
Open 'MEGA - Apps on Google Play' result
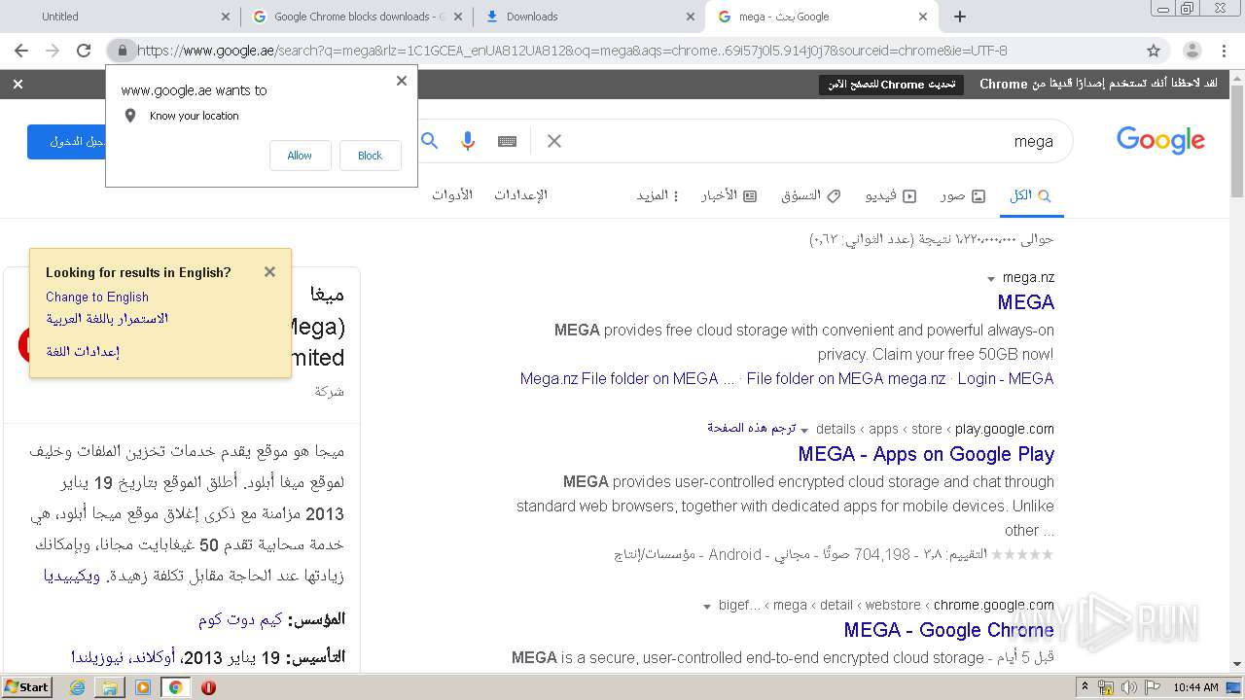(x=926, y=454)
